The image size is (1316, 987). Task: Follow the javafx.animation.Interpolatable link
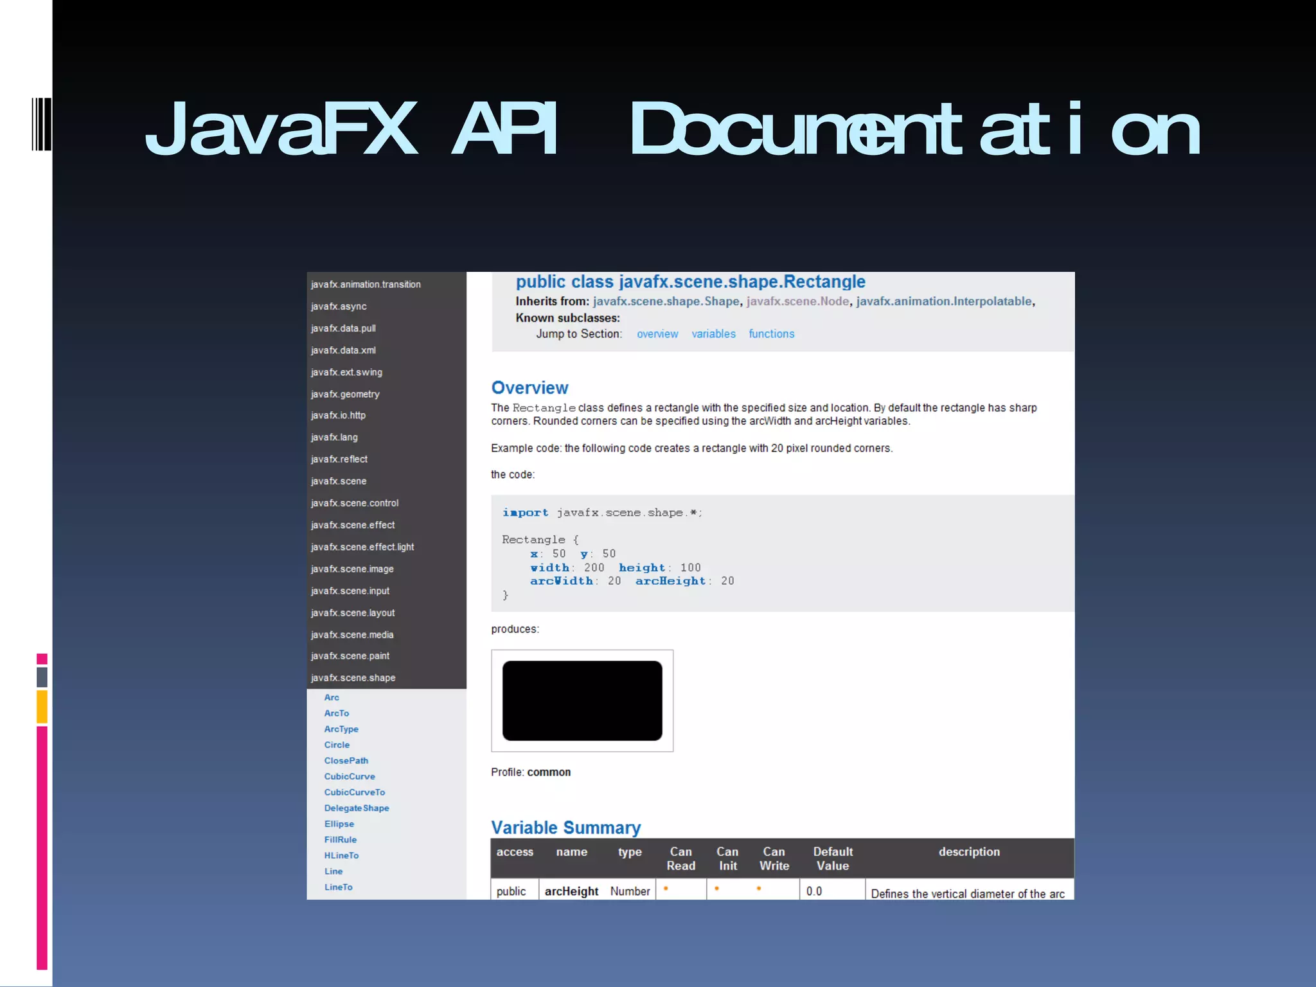tap(944, 301)
